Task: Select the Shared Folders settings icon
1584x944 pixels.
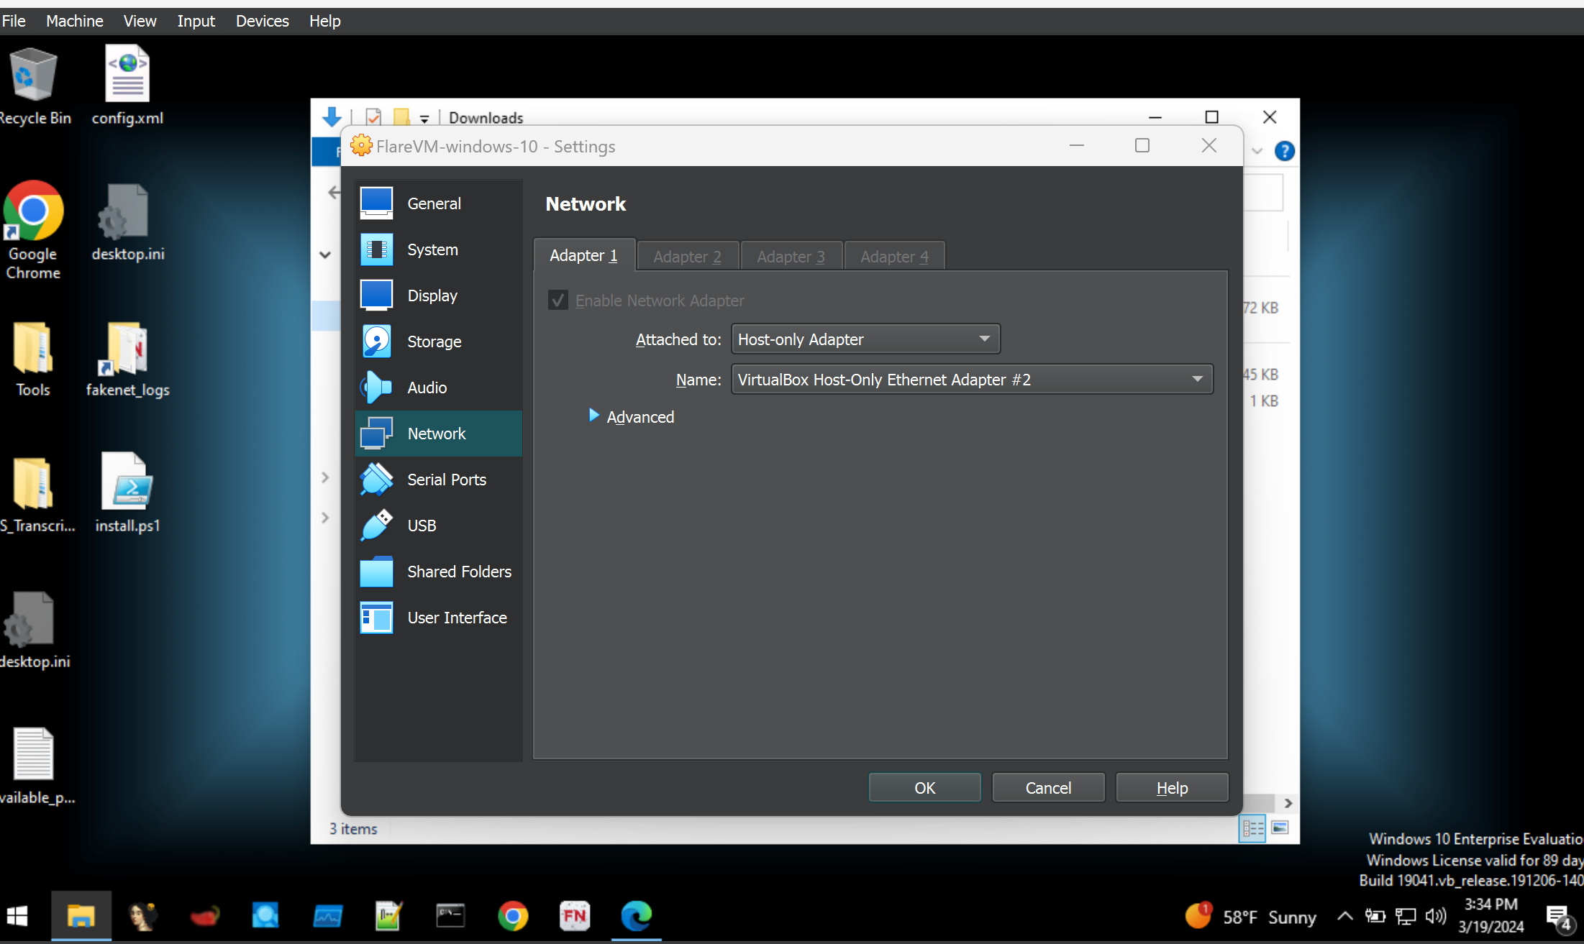Action: pyautogui.click(x=375, y=571)
